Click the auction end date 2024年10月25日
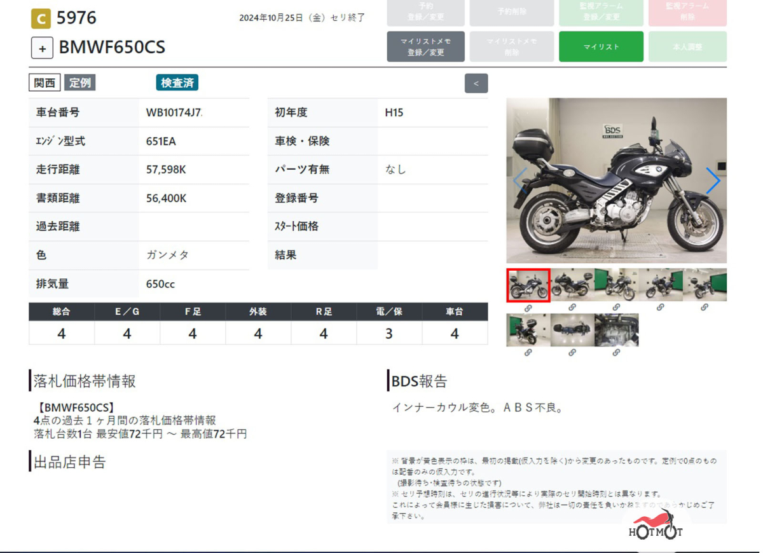Screen dimensions: 763x553 pos(273,18)
